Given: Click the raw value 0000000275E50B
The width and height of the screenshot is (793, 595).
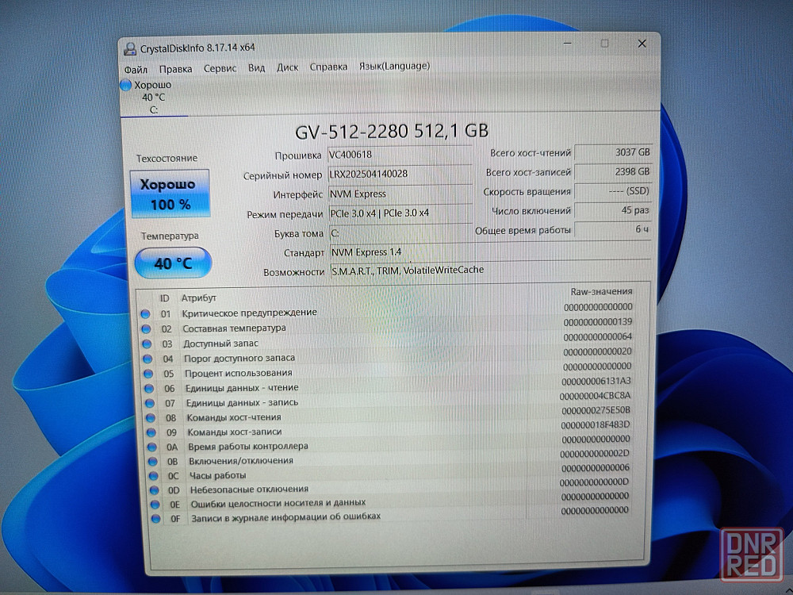Looking at the screenshot, I should tap(596, 410).
